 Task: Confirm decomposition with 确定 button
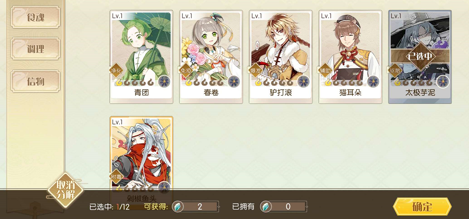click(422, 207)
